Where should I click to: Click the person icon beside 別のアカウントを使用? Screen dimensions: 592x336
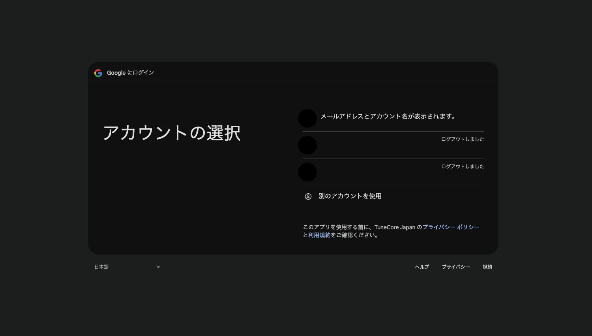[308, 196]
